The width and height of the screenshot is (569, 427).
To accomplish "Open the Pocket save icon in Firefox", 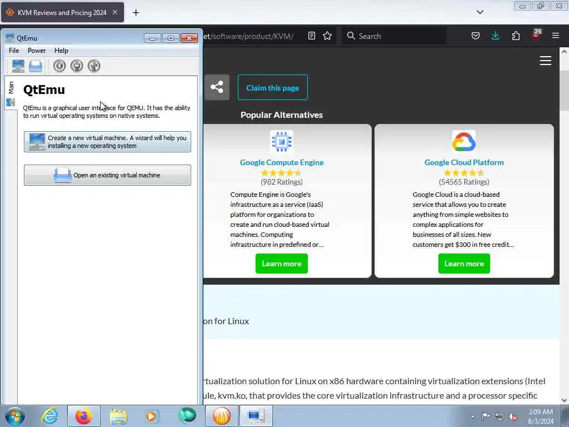I will [476, 36].
